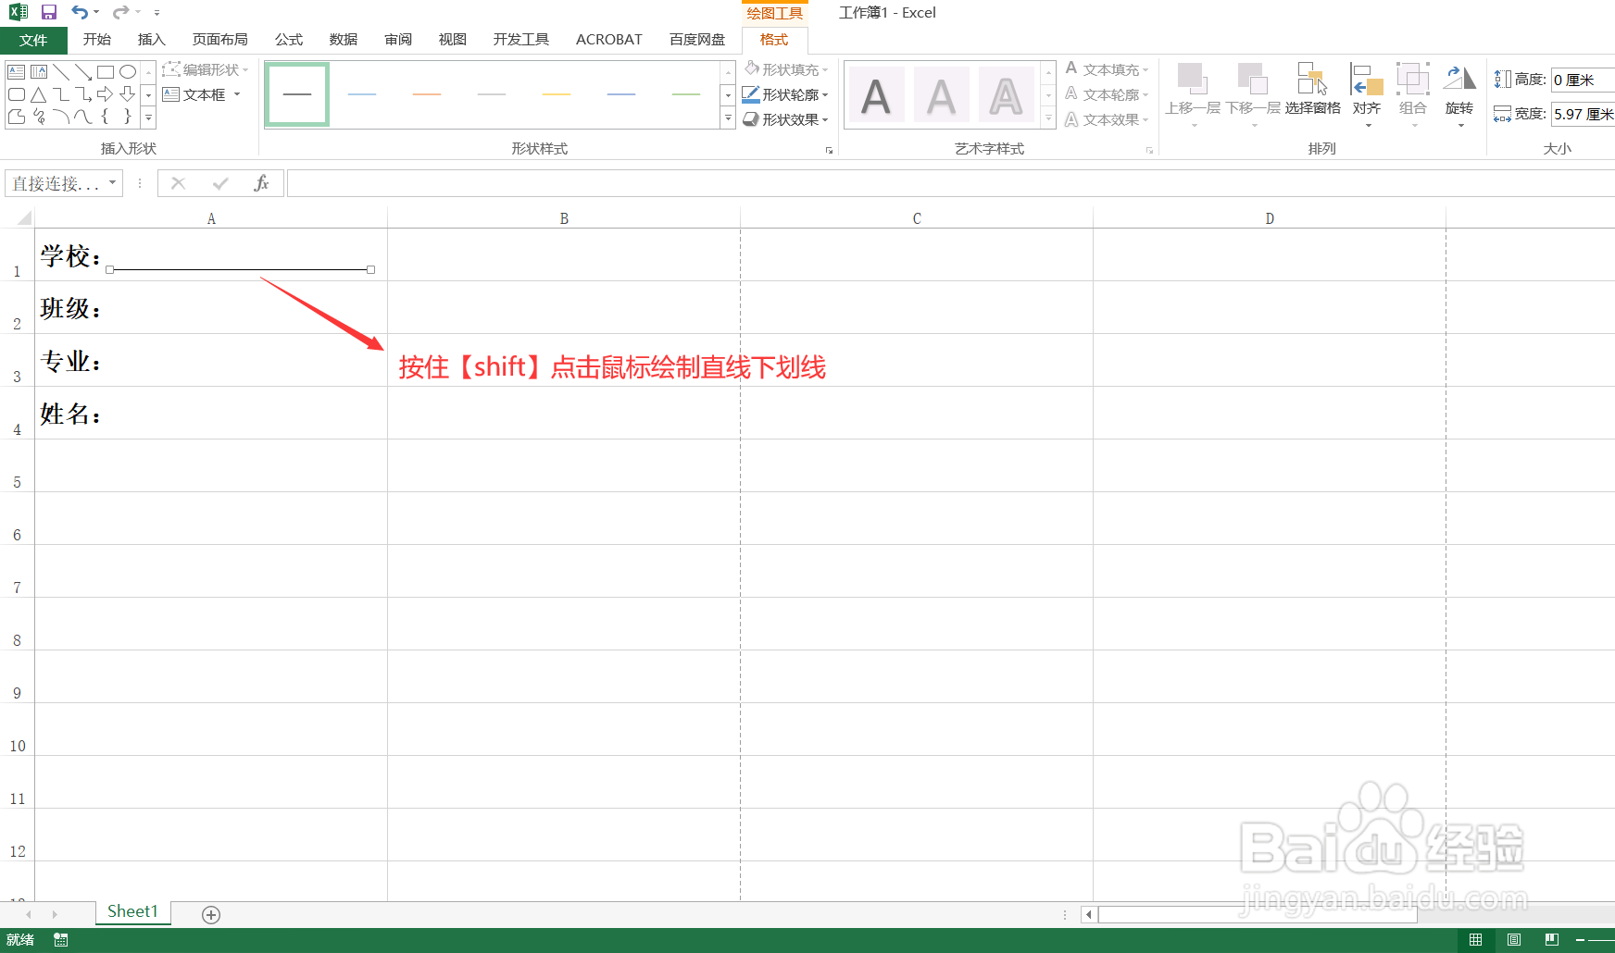The image size is (1615, 953).
Task: Switch to Normal view in status bar
Action: pos(1475,940)
